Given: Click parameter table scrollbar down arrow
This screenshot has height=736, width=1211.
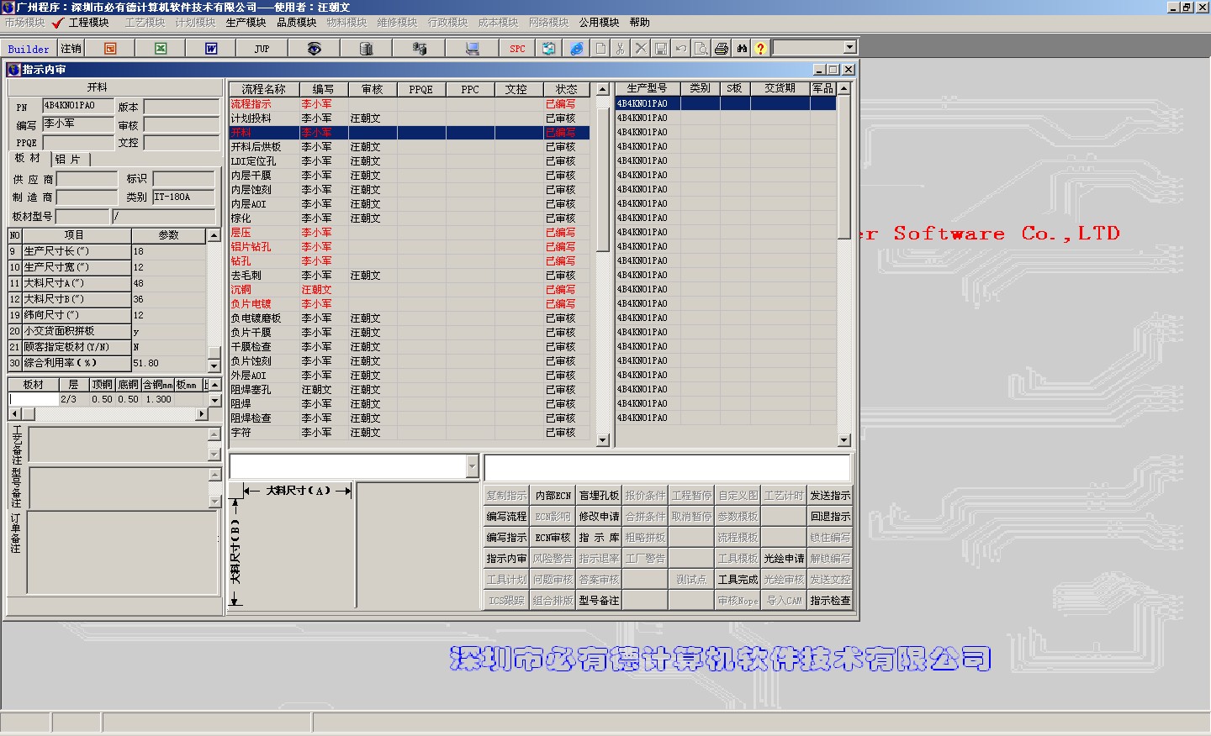Looking at the screenshot, I should tap(214, 365).
